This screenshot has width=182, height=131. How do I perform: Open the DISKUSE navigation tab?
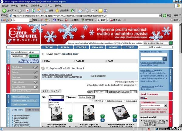pyautogui.click(x=113, y=47)
